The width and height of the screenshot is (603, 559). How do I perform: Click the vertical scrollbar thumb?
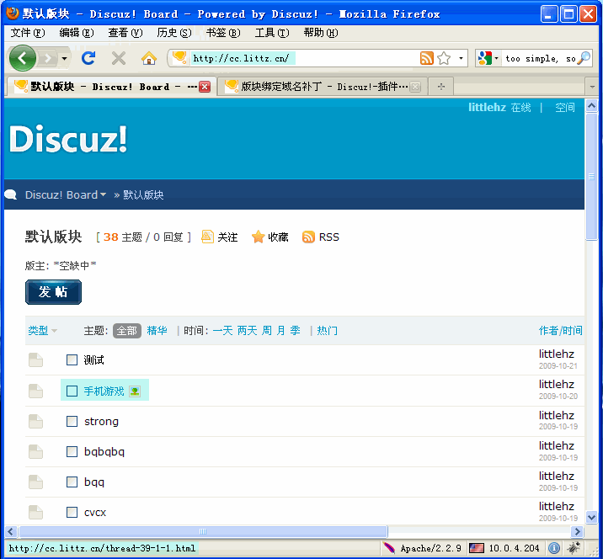point(591,177)
